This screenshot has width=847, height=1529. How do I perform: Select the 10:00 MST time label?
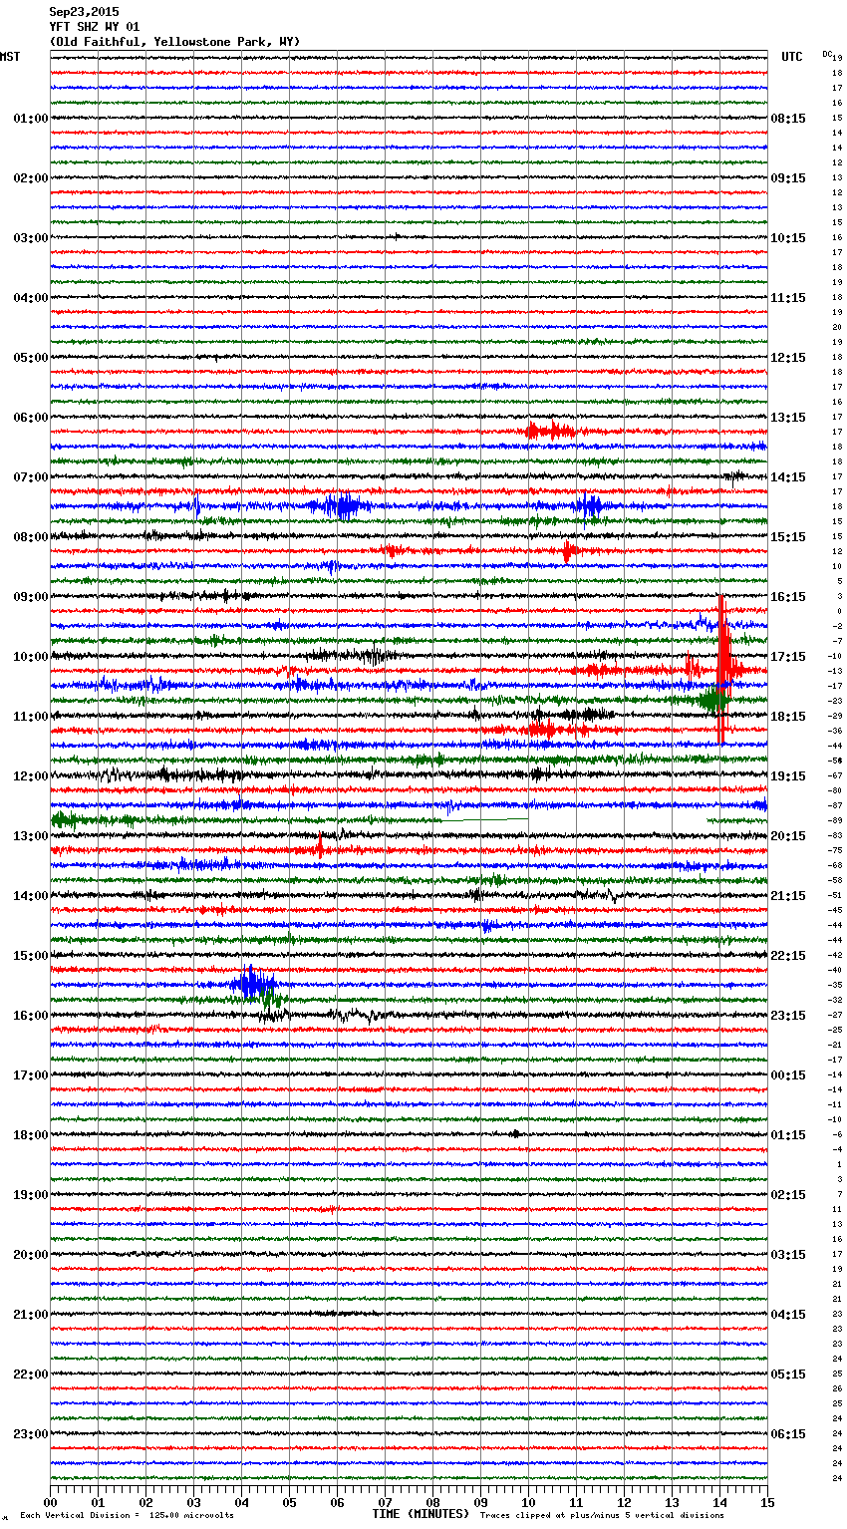pos(30,657)
